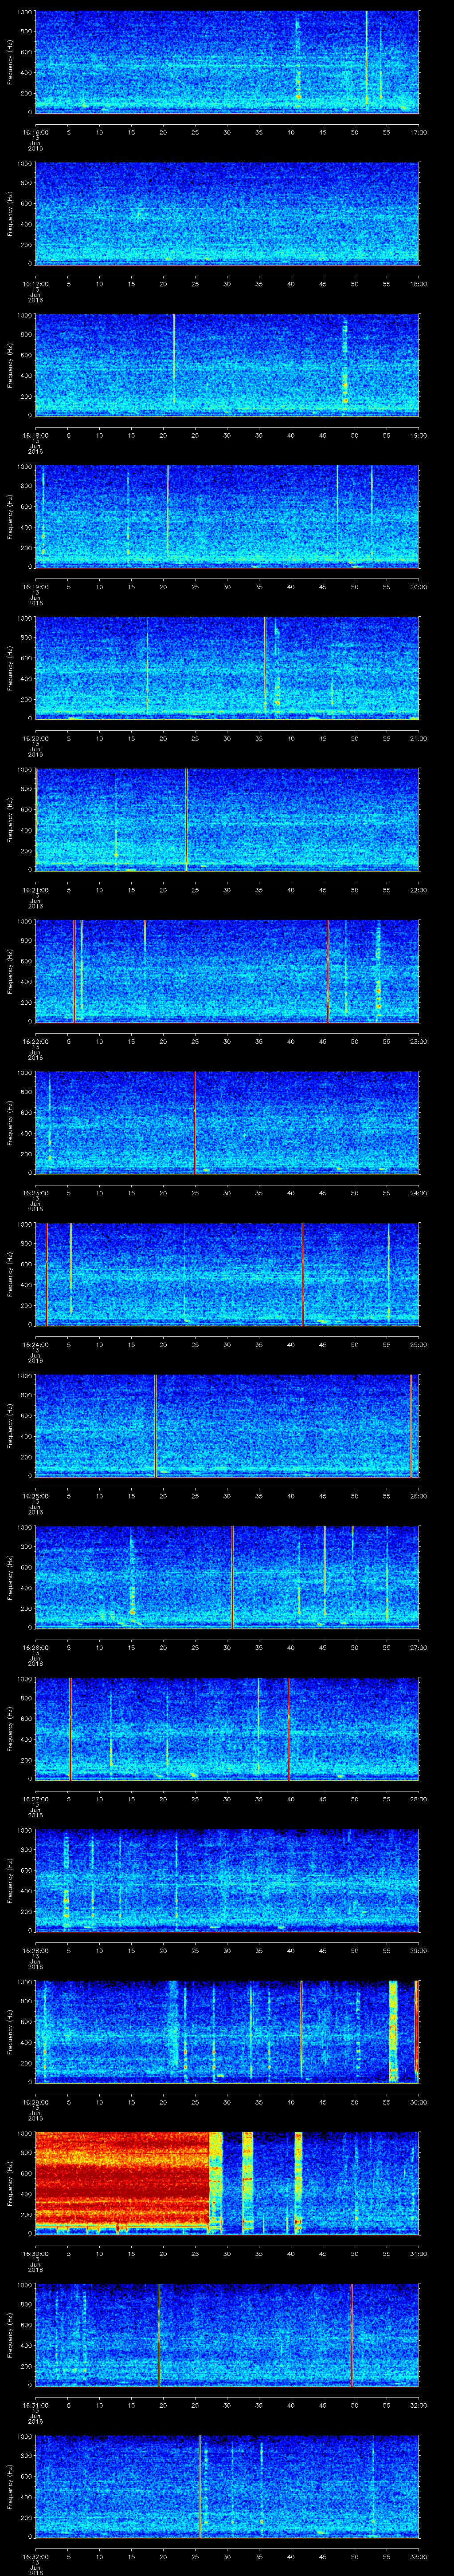Click the 16:24:00 start time label
The image size is (454, 2576).
35,1344
